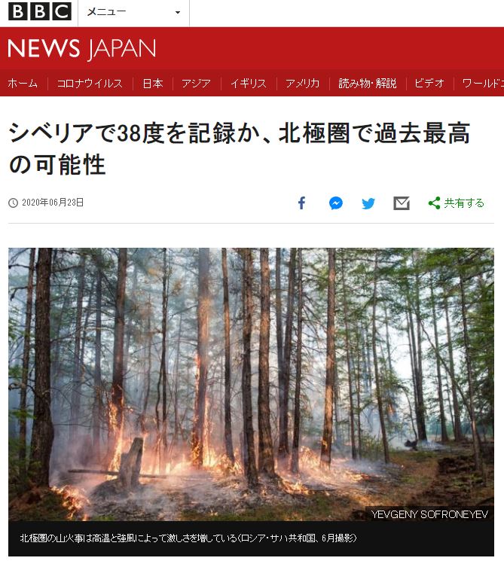Send article by email envelope icon

pyautogui.click(x=402, y=203)
